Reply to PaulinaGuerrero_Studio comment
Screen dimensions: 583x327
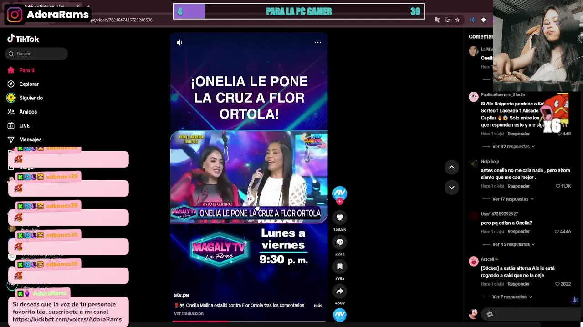pyautogui.click(x=519, y=134)
